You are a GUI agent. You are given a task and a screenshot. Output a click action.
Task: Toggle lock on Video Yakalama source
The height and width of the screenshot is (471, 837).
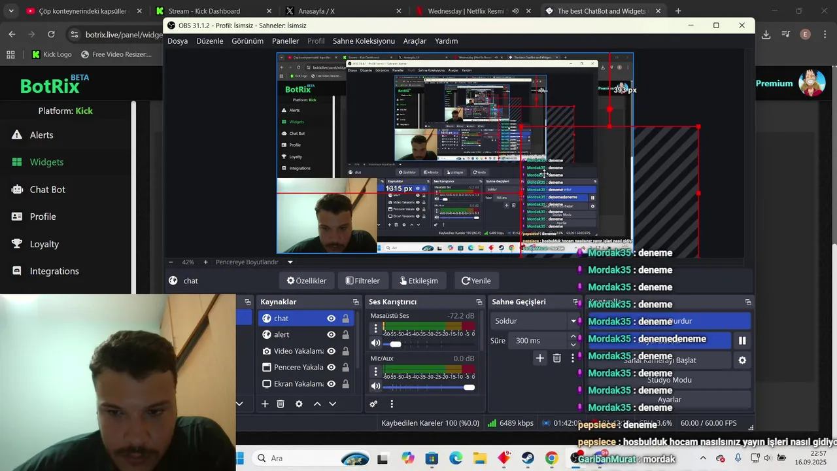[345, 351]
